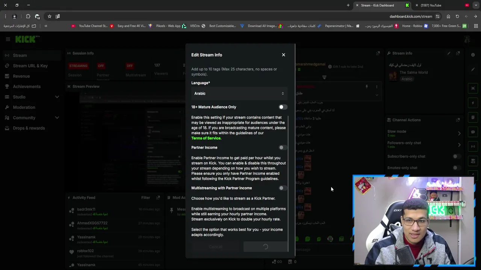Click the focus frame icon in right toolbar
Screen dimensions: 481x270
click(473, 88)
